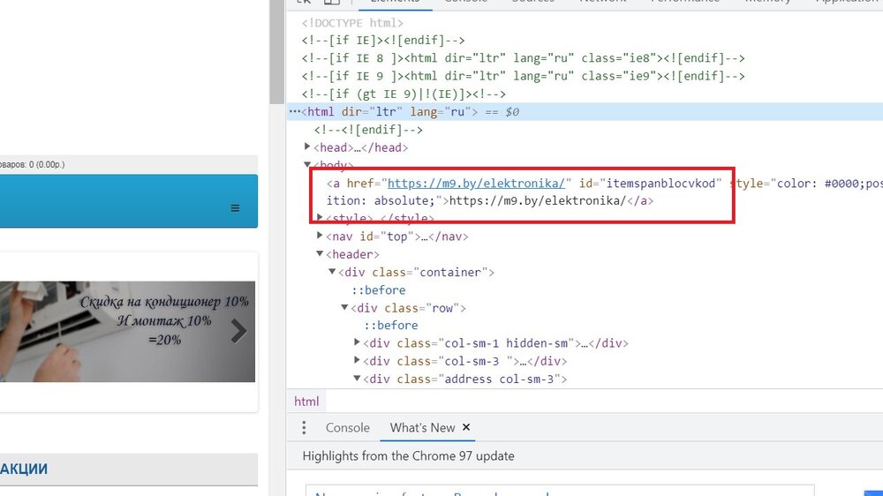The image size is (883, 496).
Task: Collapse the address col-sm-3 div
Action: (357, 379)
